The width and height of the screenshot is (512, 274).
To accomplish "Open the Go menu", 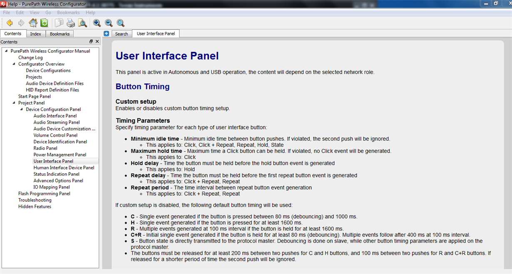I will [x=48, y=12].
